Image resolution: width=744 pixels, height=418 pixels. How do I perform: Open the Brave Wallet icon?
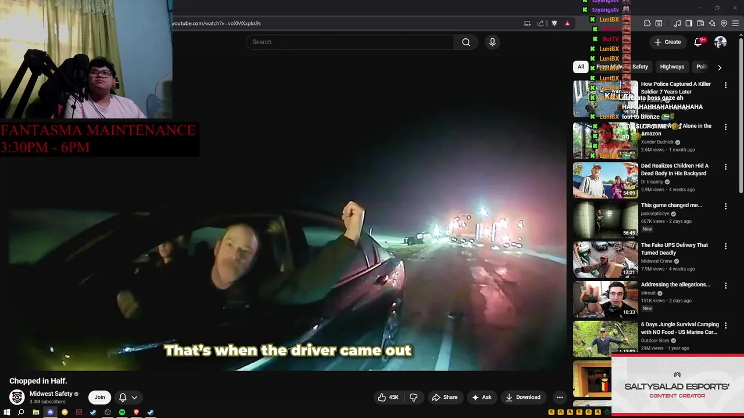(700, 23)
